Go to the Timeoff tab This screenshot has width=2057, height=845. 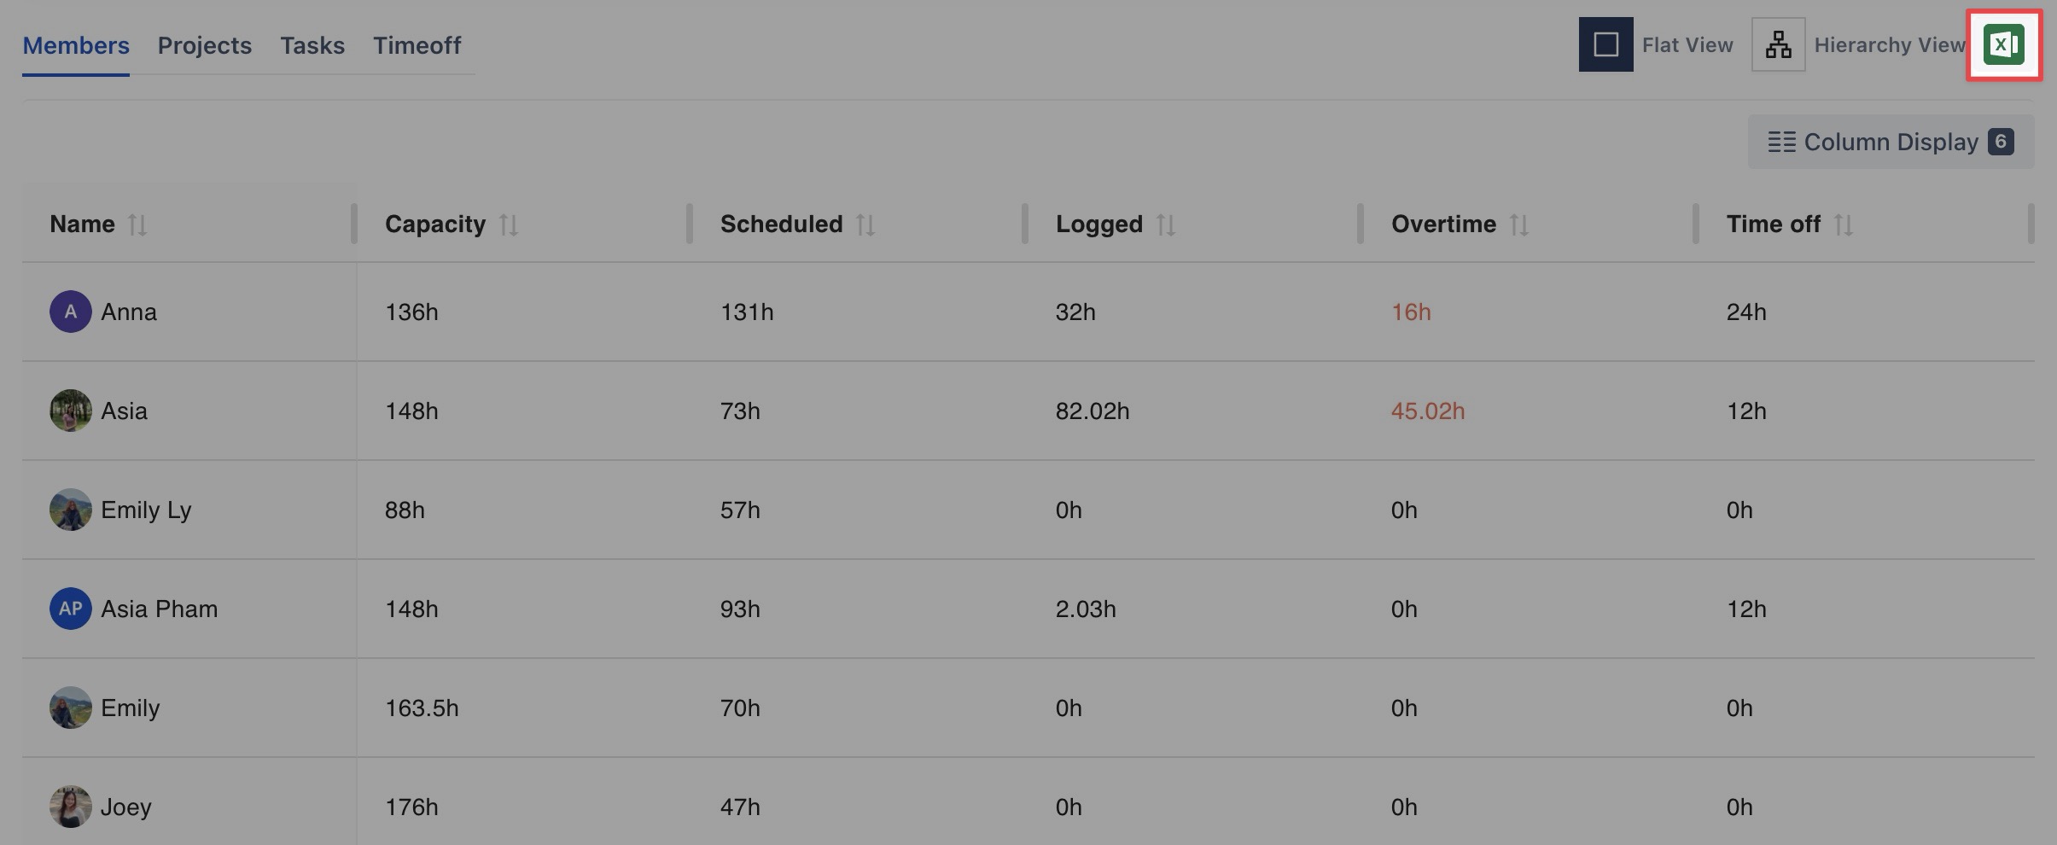pos(417,45)
